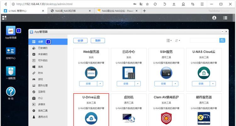The image size is (236, 126).
Task: Select the 可升级的 category
Action: click(48, 60)
